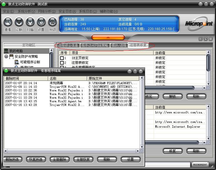Open the 安全(E) menu
The width and height of the screenshot is (216, 170).
(x=9, y=11)
